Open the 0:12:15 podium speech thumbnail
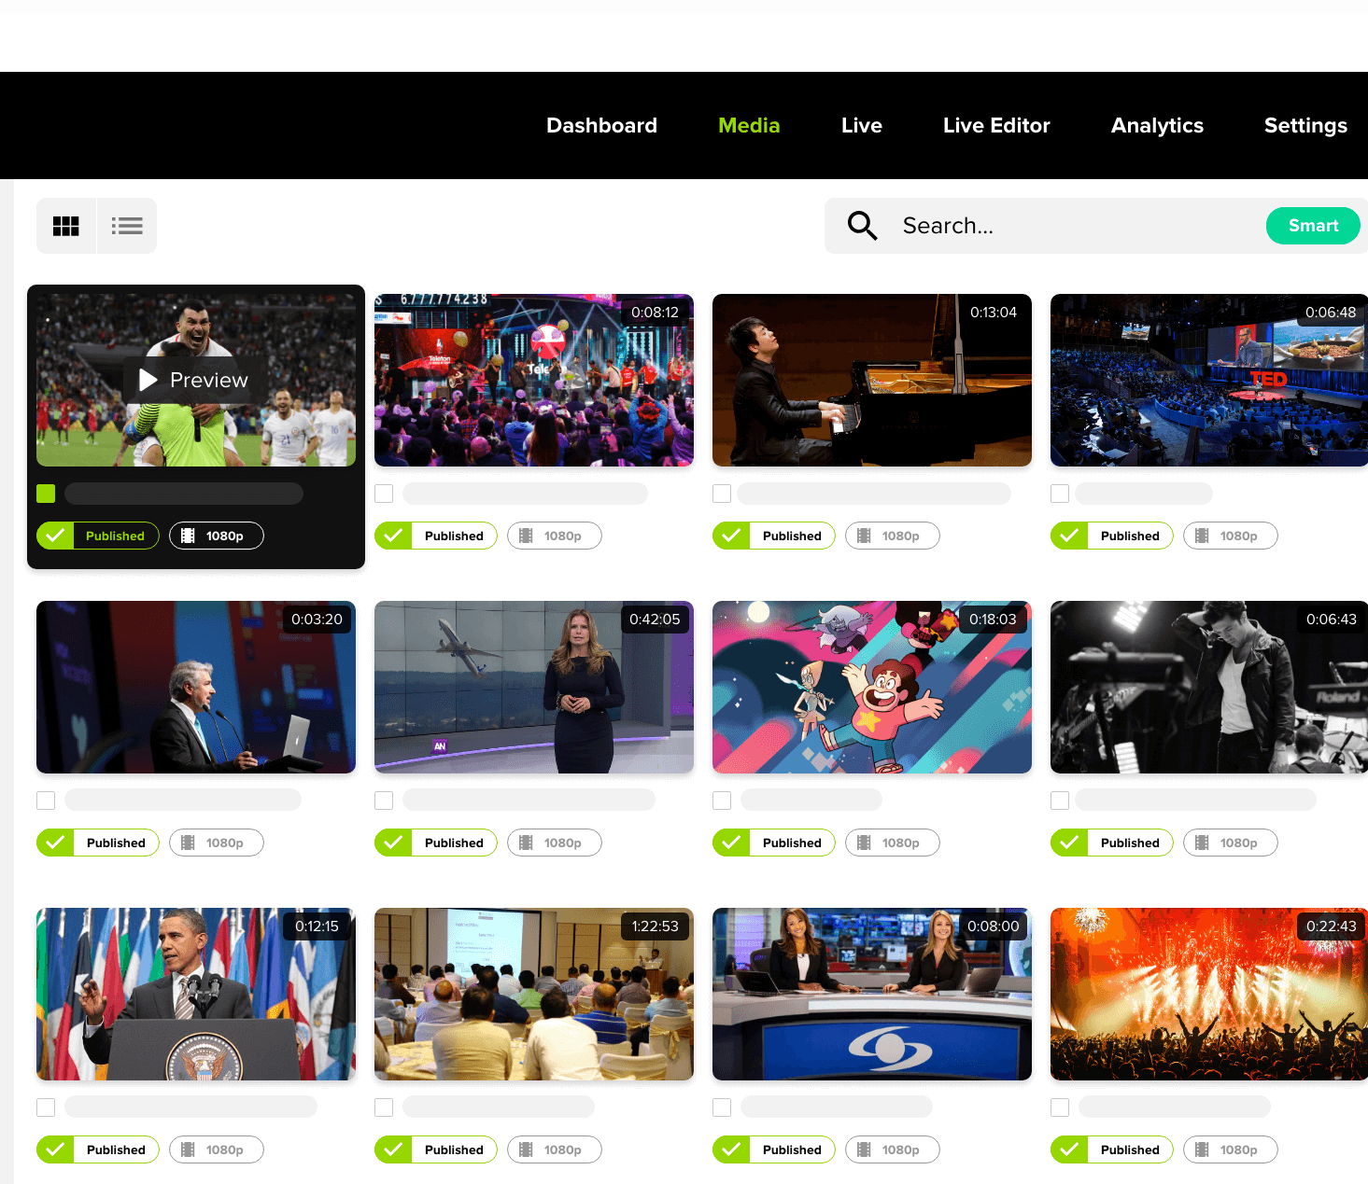The width and height of the screenshot is (1368, 1184). tap(196, 994)
